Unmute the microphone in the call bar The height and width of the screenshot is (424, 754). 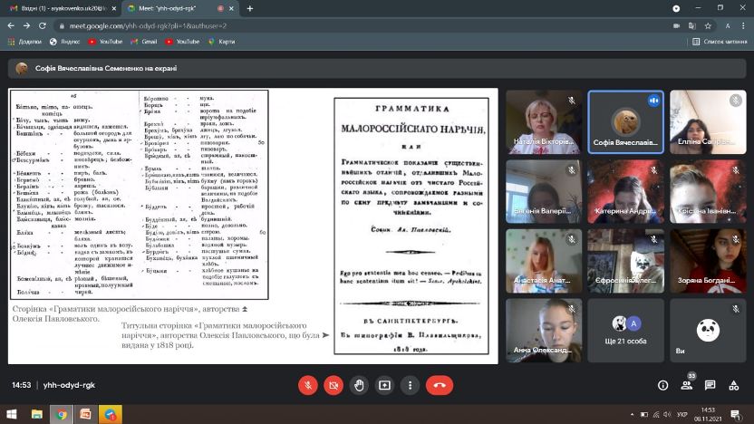pyautogui.click(x=308, y=385)
